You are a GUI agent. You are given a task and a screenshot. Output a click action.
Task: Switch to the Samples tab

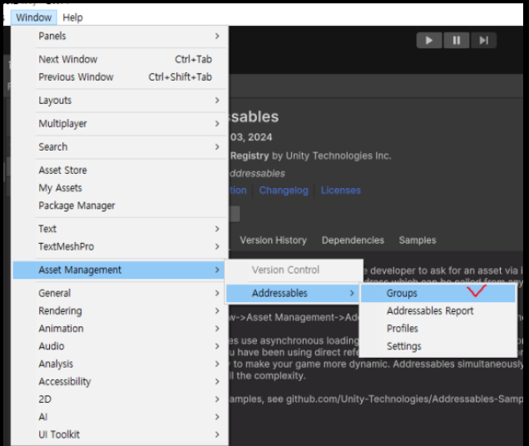coord(418,240)
